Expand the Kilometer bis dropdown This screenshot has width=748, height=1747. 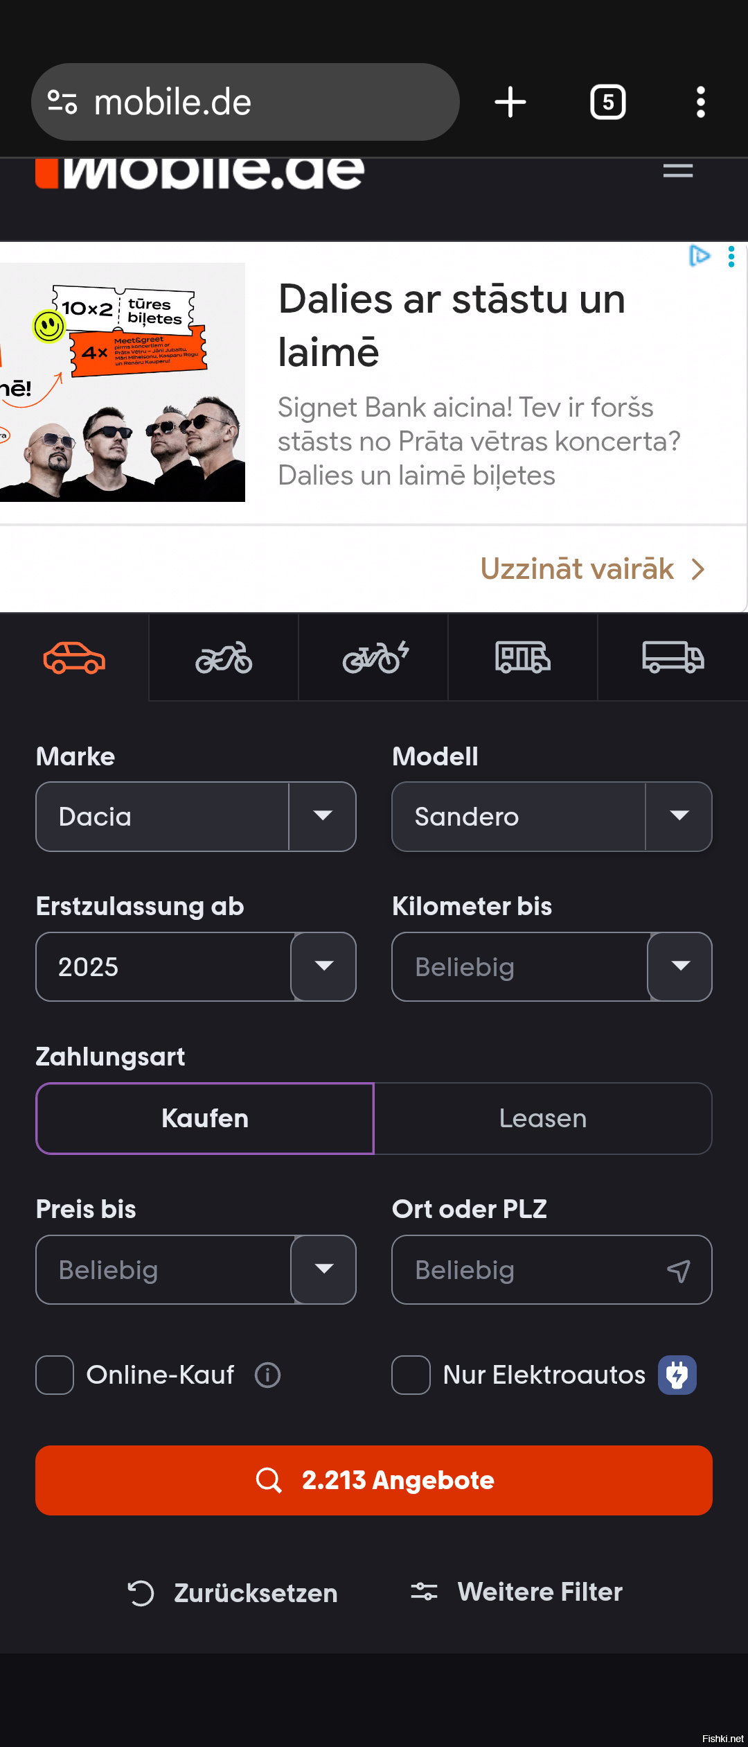(x=552, y=966)
